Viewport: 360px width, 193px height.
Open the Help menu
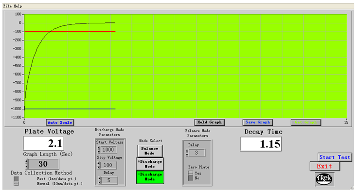tap(18, 6)
